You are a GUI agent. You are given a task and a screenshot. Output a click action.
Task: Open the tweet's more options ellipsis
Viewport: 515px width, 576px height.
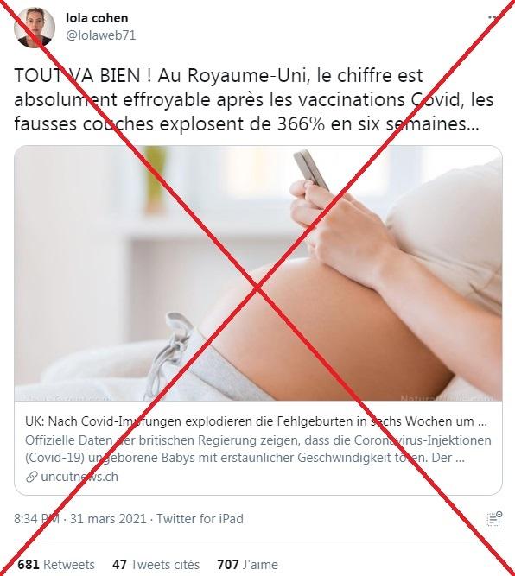click(x=493, y=17)
